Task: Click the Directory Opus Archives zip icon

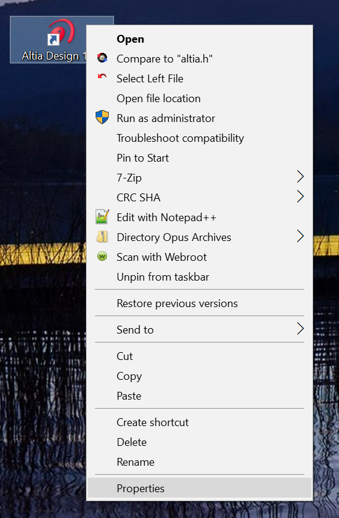Action: (102, 237)
